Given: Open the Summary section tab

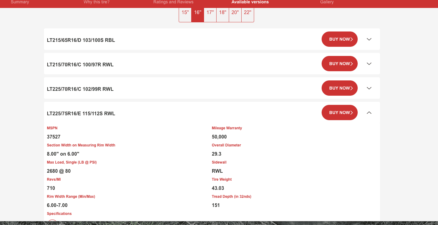Looking at the screenshot, I should (20, 2).
